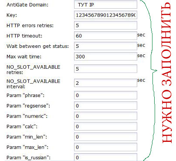
Task: Click the NO_SLOT_AVAILABLE retries field
Action: 105,69
